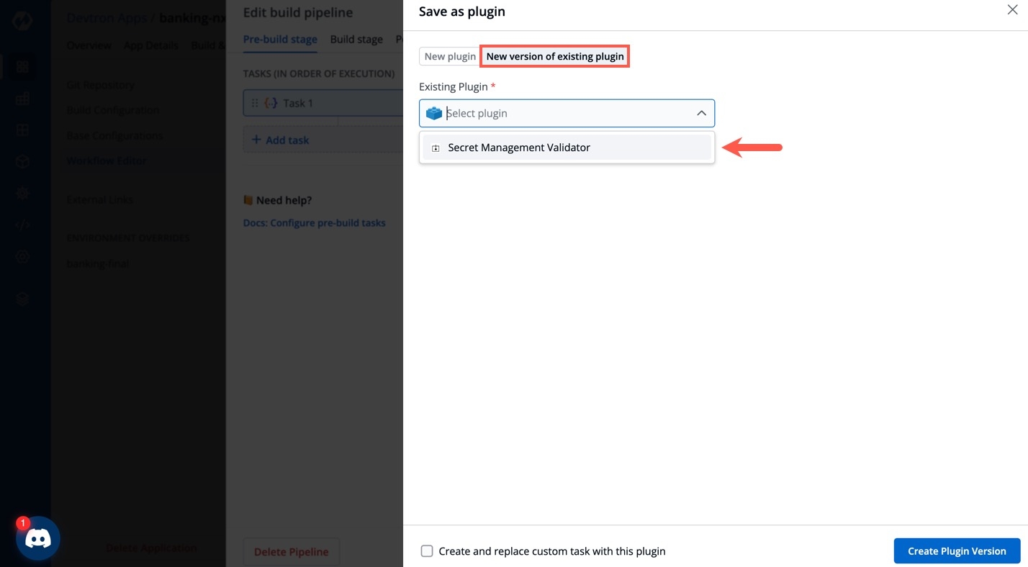1028x567 pixels.
Task: Open the Docs: Configure pre-build tasks link
Action: pos(315,223)
